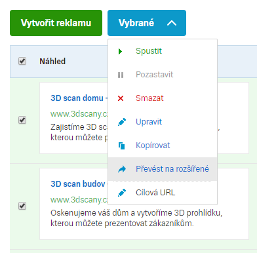Screen dimensions: 257x253
Task: Uncheck the 3D scan domu ad checkbox
Action: [22, 120]
